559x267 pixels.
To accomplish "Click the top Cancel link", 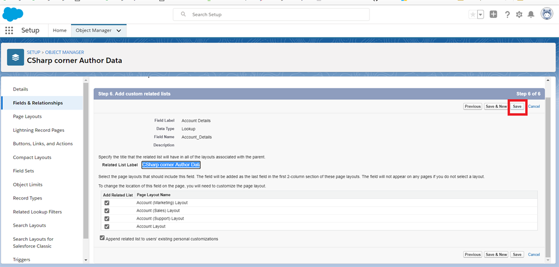I will tap(534, 106).
